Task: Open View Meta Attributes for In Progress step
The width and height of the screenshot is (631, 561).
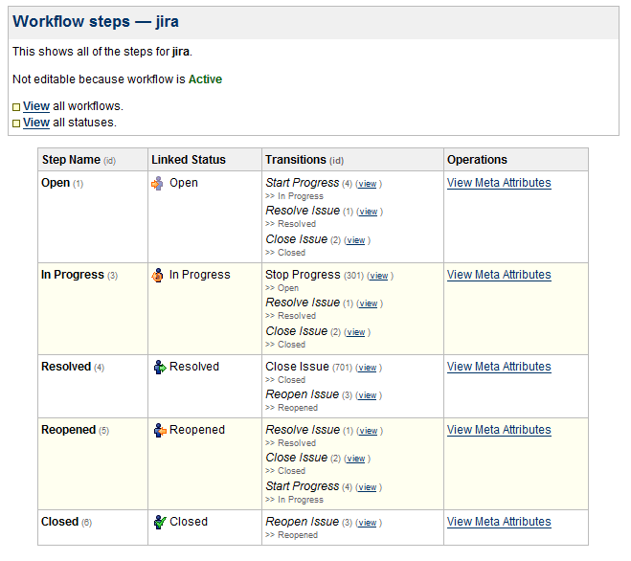Action: 499,275
